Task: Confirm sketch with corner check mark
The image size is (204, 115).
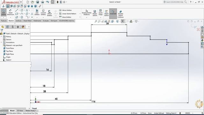Action: pos(193,26)
